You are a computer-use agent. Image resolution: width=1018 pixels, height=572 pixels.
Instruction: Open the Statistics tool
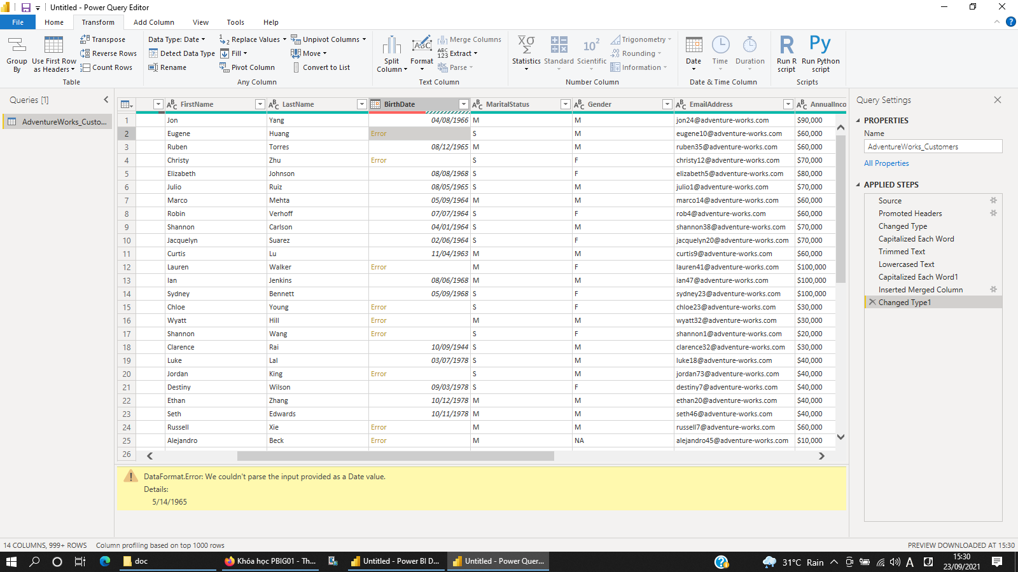526,54
